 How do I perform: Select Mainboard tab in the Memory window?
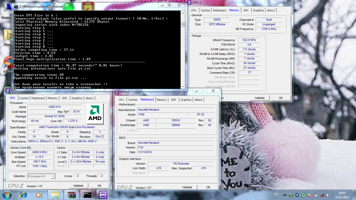(219, 10)
